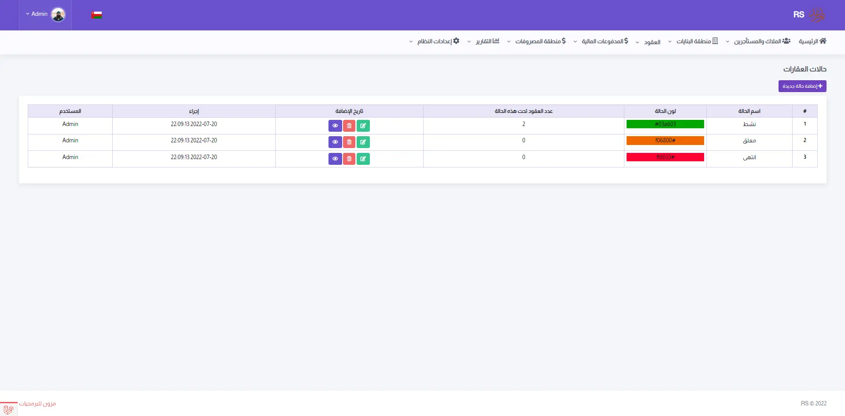Open the العقود contracts menu
Screen dimensions: 845x416
click(x=648, y=42)
